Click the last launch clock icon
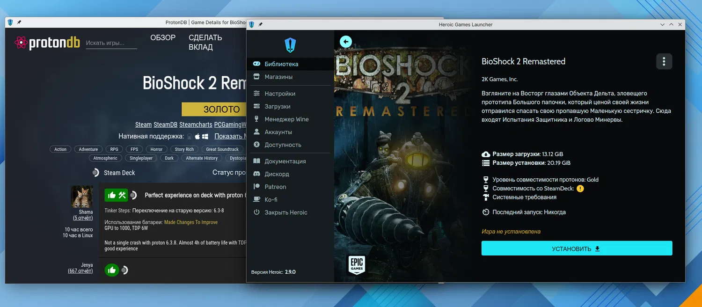This screenshot has height=307, width=702. (486, 212)
